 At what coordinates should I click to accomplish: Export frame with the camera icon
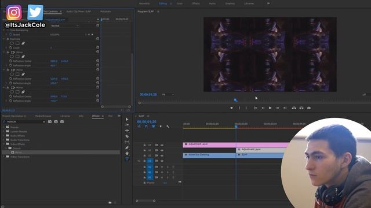(x=309, y=108)
